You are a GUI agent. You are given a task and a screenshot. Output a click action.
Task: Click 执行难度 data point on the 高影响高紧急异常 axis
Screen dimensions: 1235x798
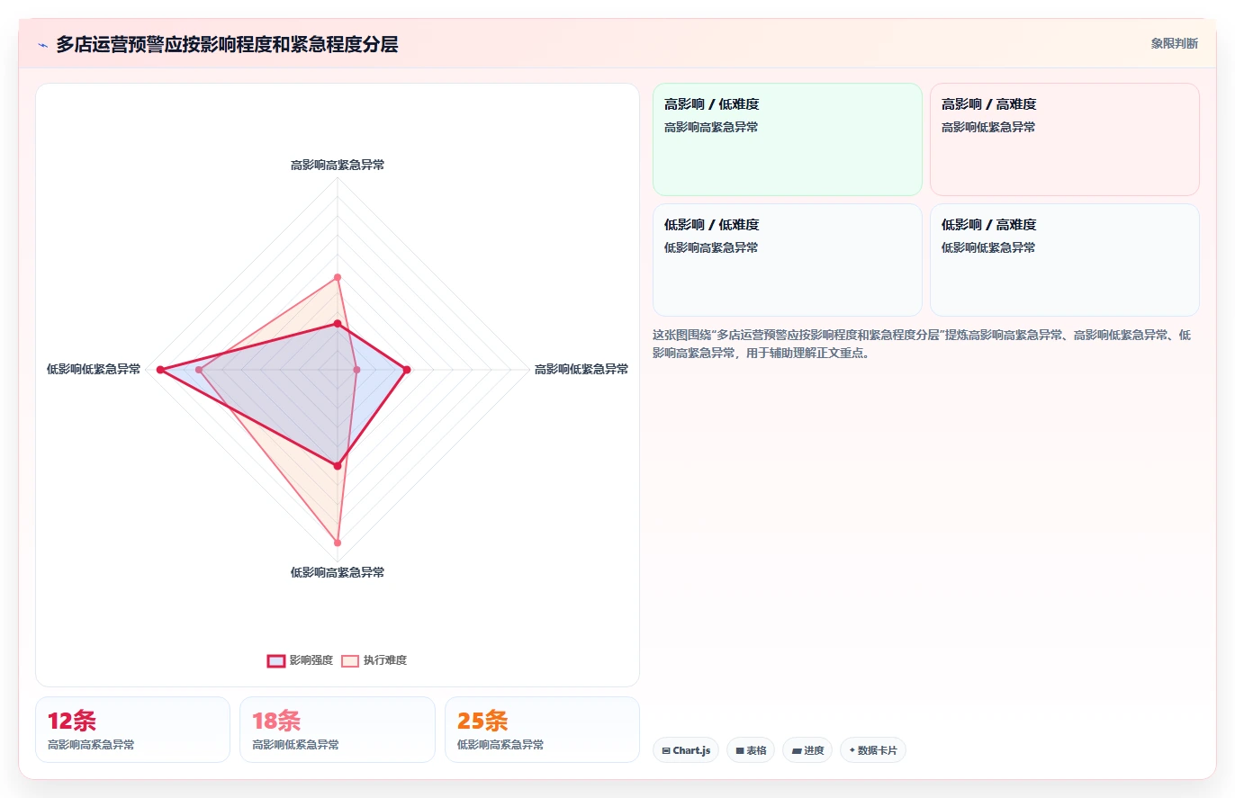(338, 277)
